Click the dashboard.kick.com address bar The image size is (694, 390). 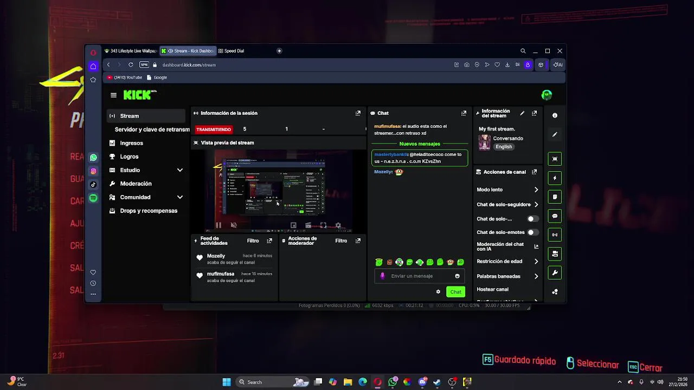189,64
